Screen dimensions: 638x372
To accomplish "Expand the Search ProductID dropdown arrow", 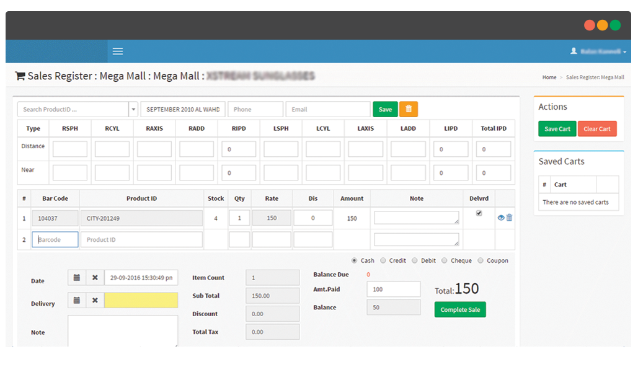I will click(x=133, y=110).
